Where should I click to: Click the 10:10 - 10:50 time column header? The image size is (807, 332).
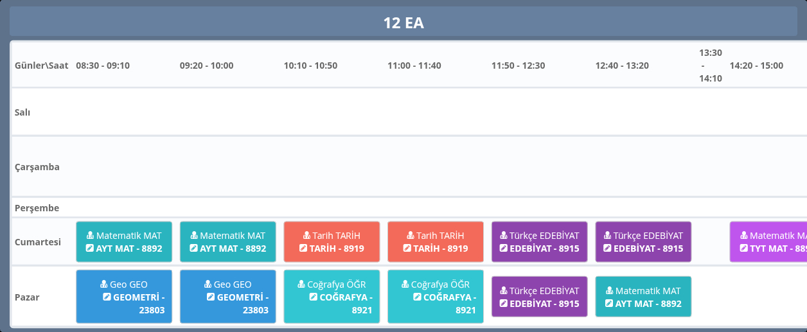click(x=310, y=66)
